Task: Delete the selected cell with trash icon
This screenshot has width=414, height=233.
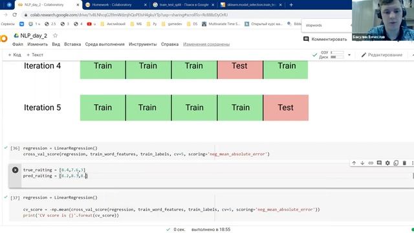Action: [404, 163]
